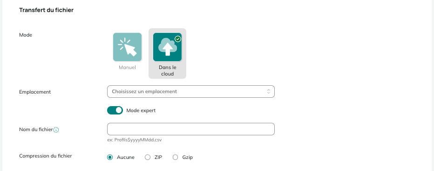Choose the Gzip compression radio button
Screen dimensions: 434x171
click(x=175, y=158)
